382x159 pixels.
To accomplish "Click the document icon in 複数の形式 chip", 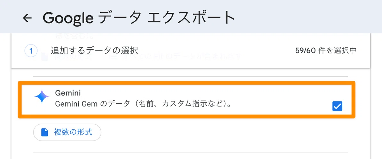I will pyautogui.click(x=45, y=132).
